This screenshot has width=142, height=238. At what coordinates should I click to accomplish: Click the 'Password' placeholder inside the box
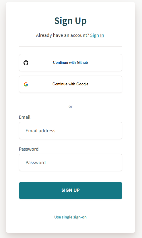[x=36, y=163]
